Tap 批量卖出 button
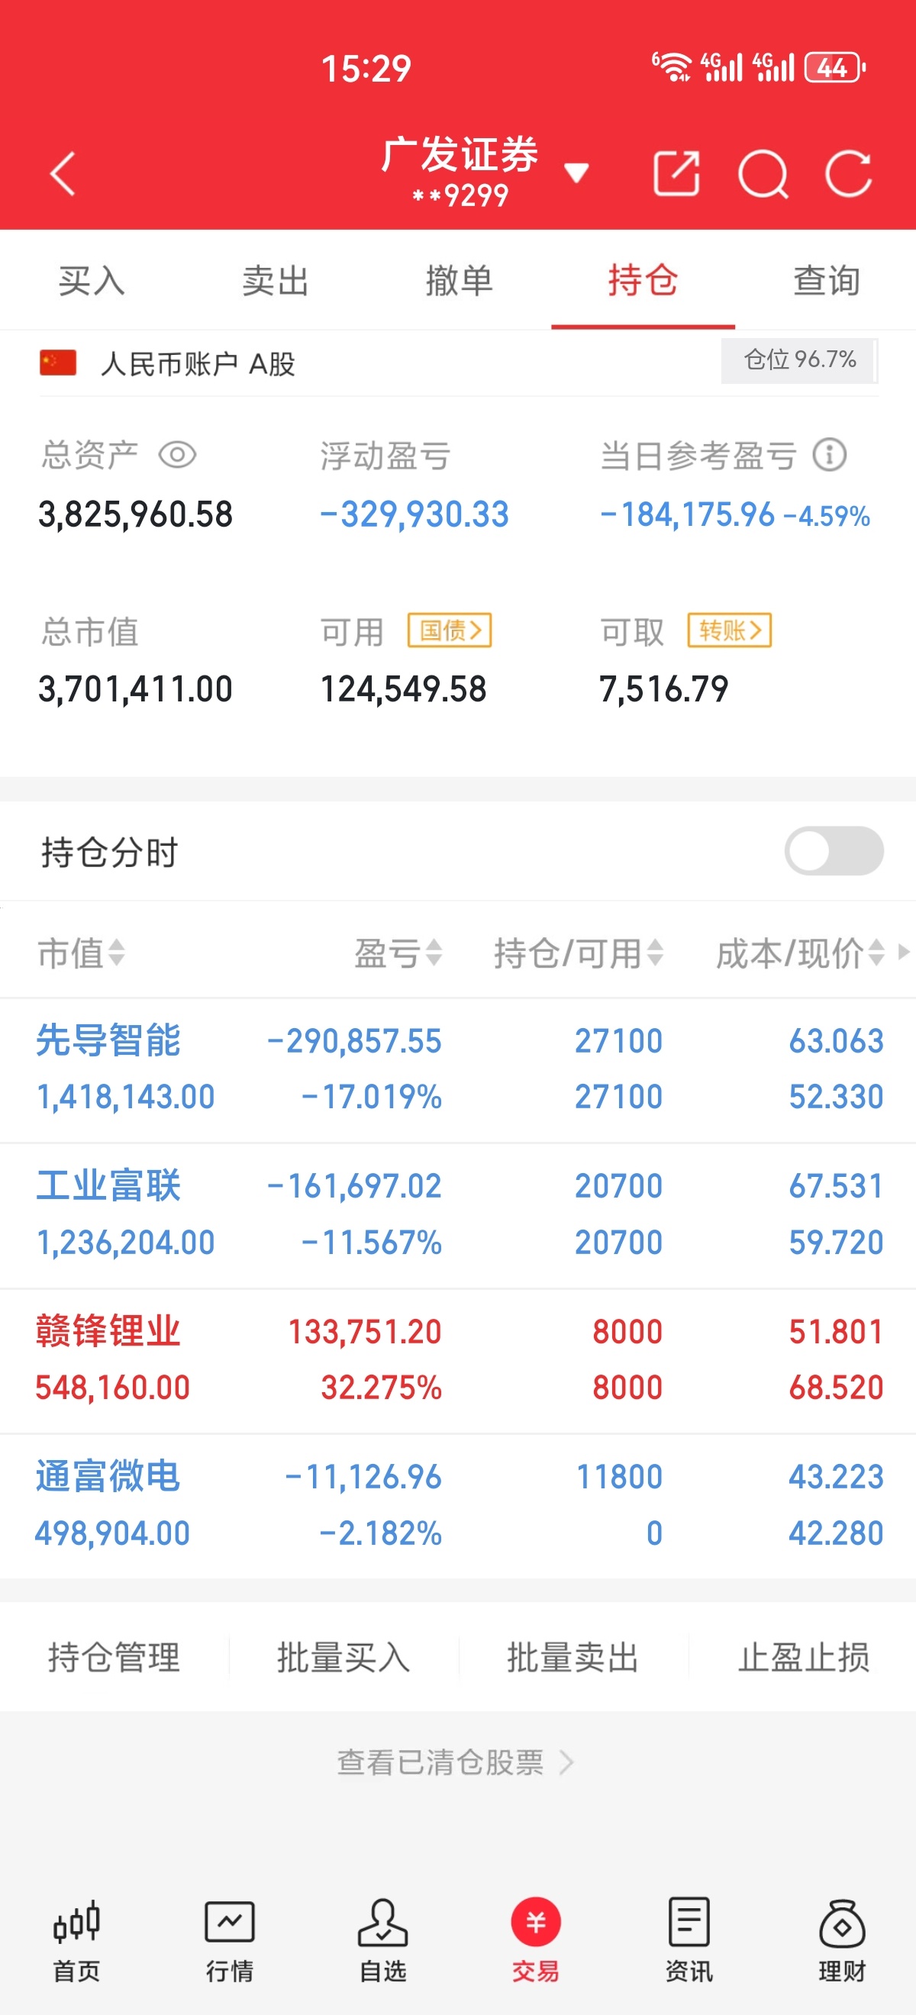 [x=572, y=1657]
